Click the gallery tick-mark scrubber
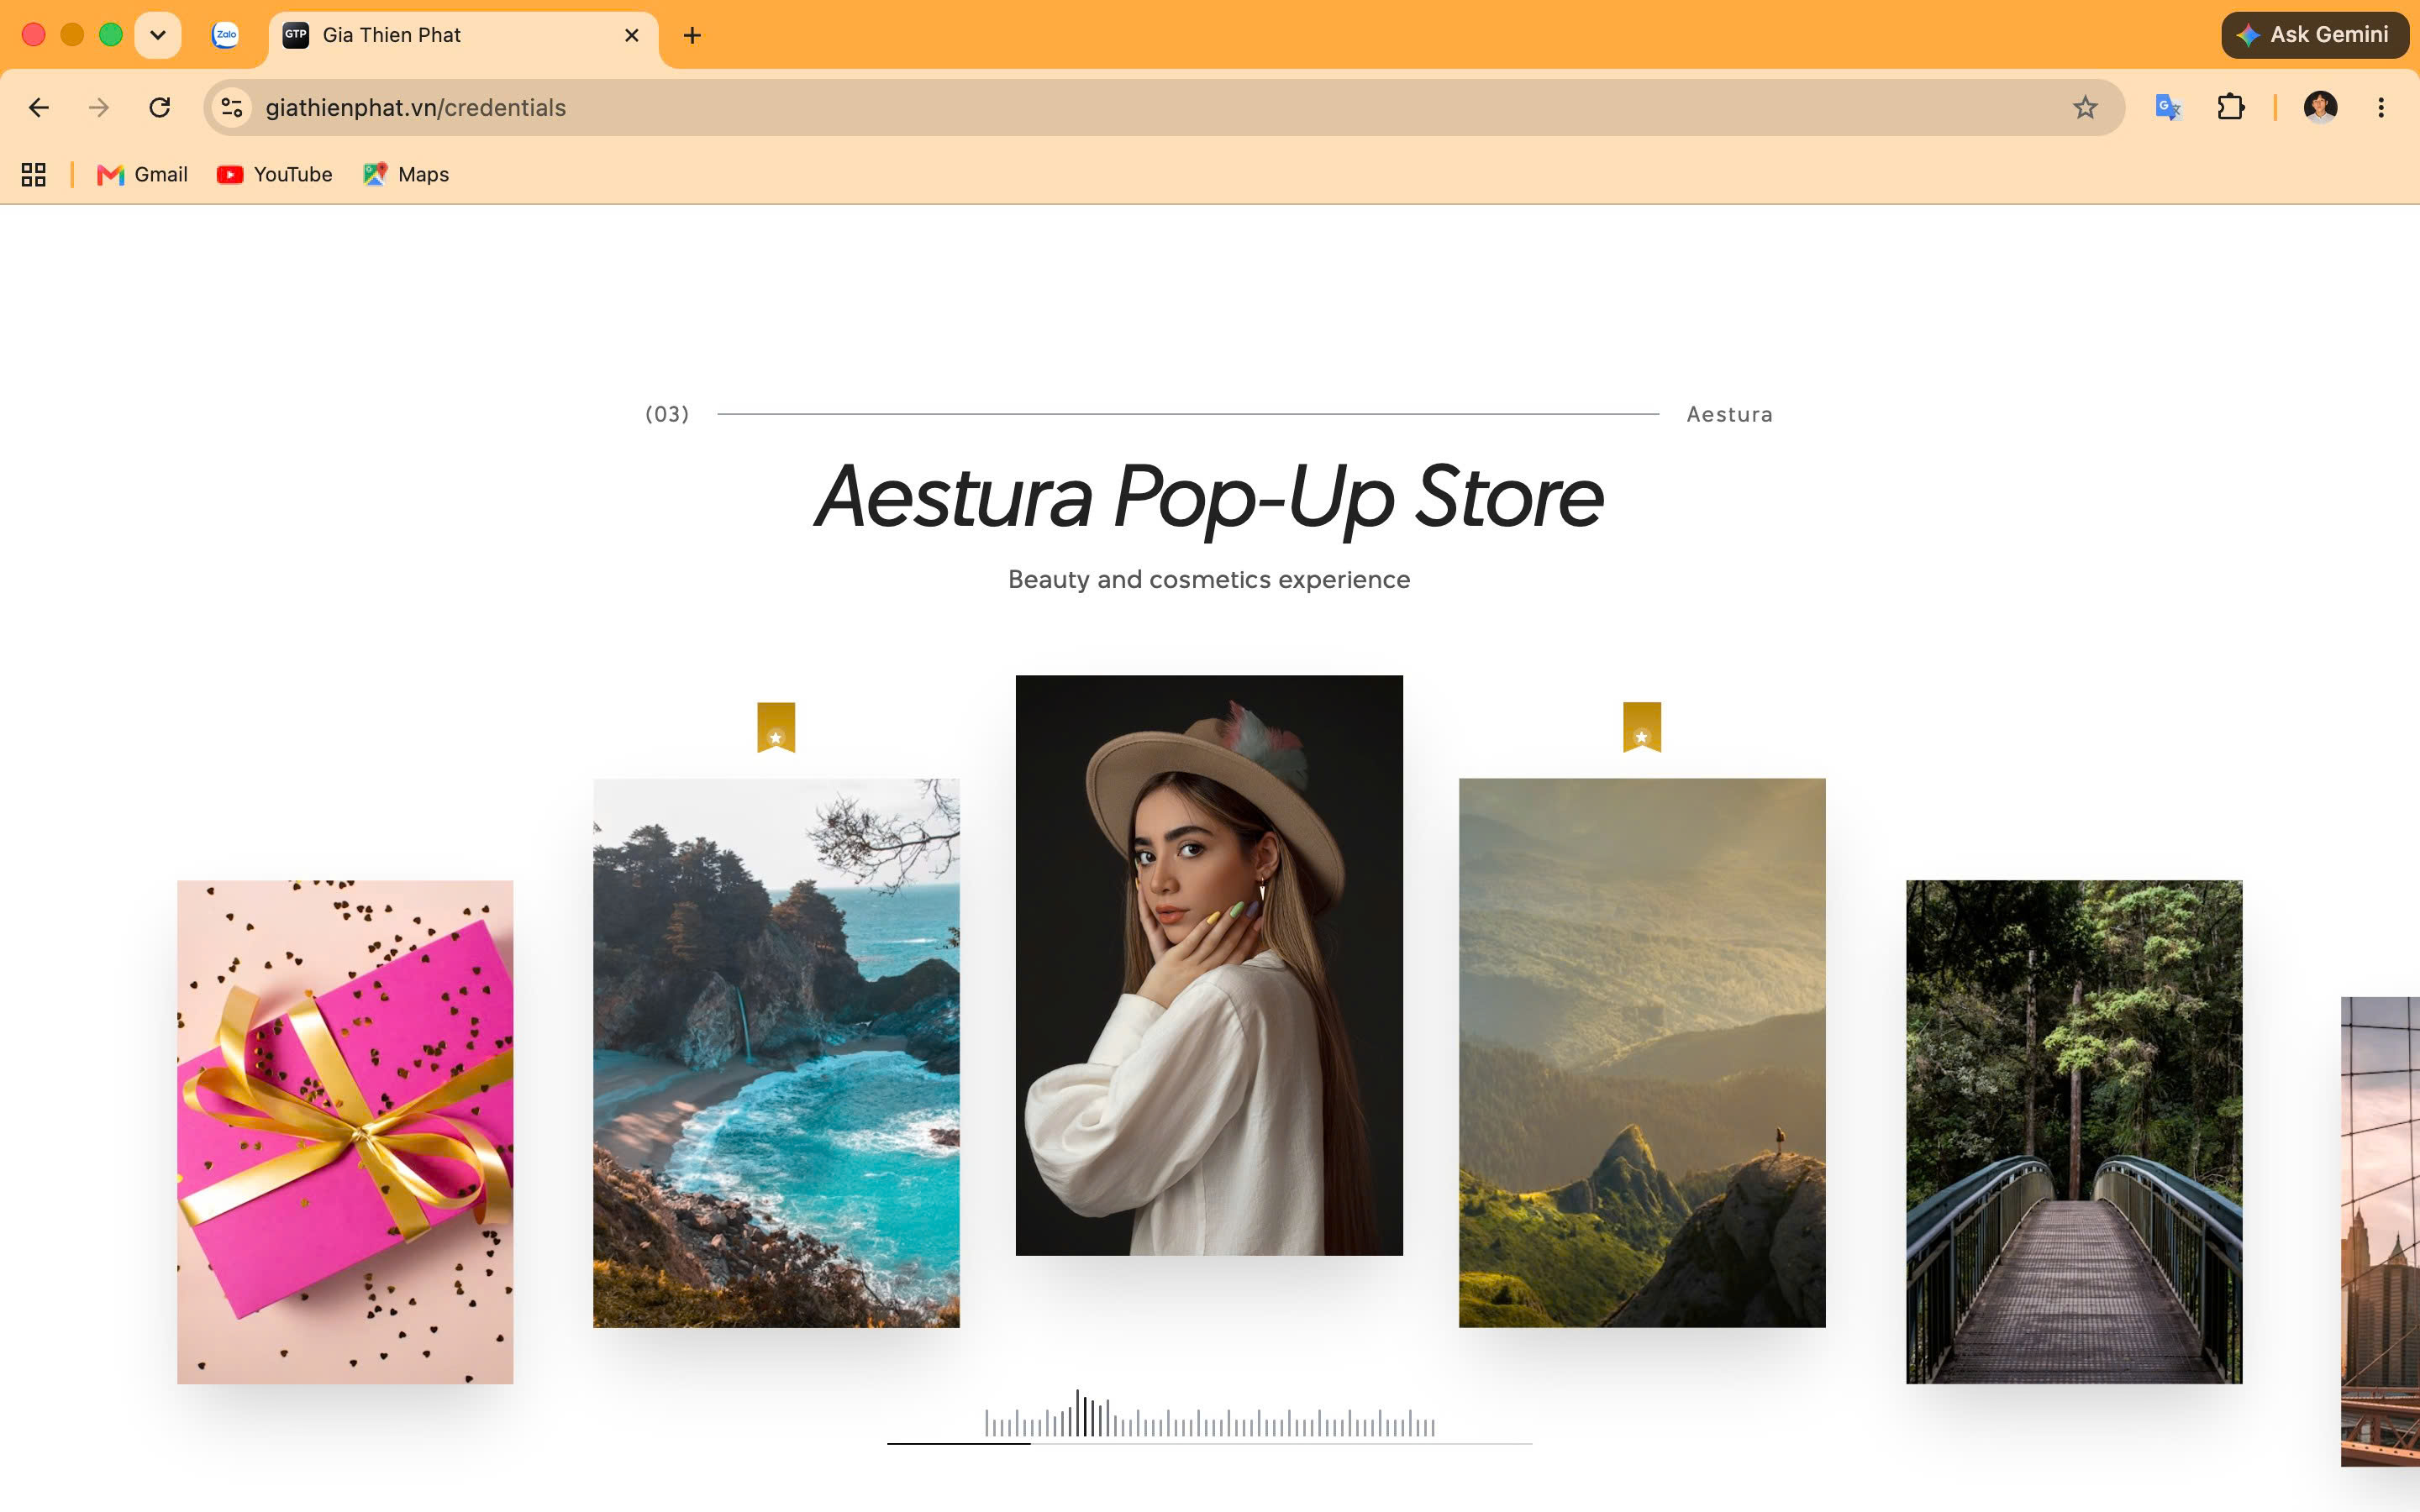Screen dimensions: 2420x1512 (1209, 1414)
